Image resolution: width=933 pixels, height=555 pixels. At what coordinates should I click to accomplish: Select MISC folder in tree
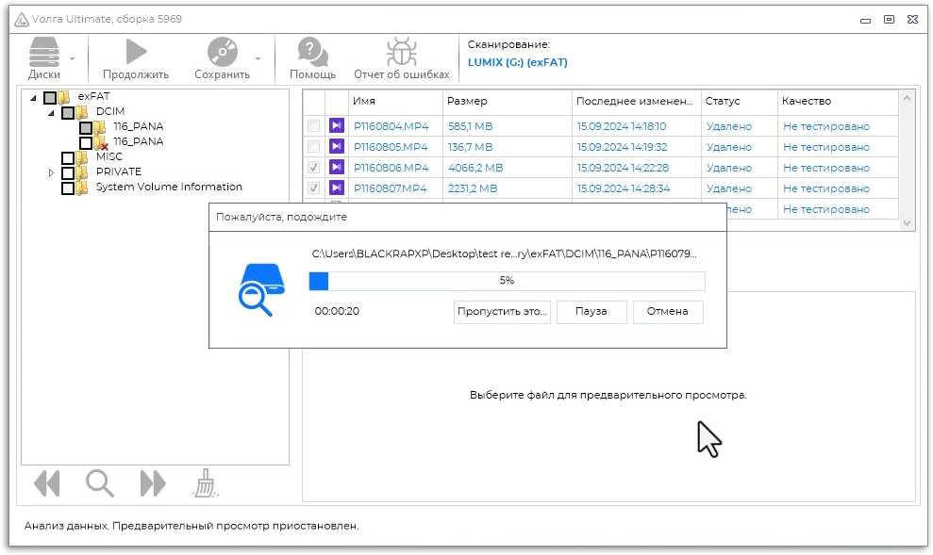tap(108, 156)
